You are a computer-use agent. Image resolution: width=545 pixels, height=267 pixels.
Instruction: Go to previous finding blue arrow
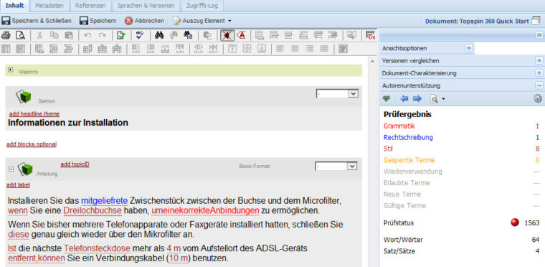pos(404,99)
